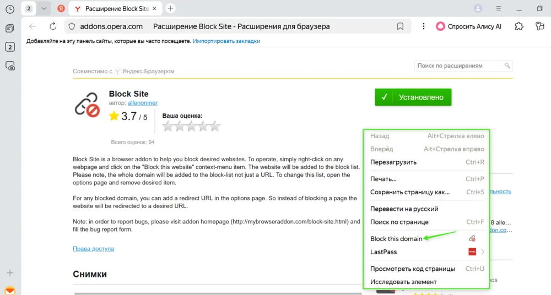Select Block this domain in the context menu

[x=427, y=239]
